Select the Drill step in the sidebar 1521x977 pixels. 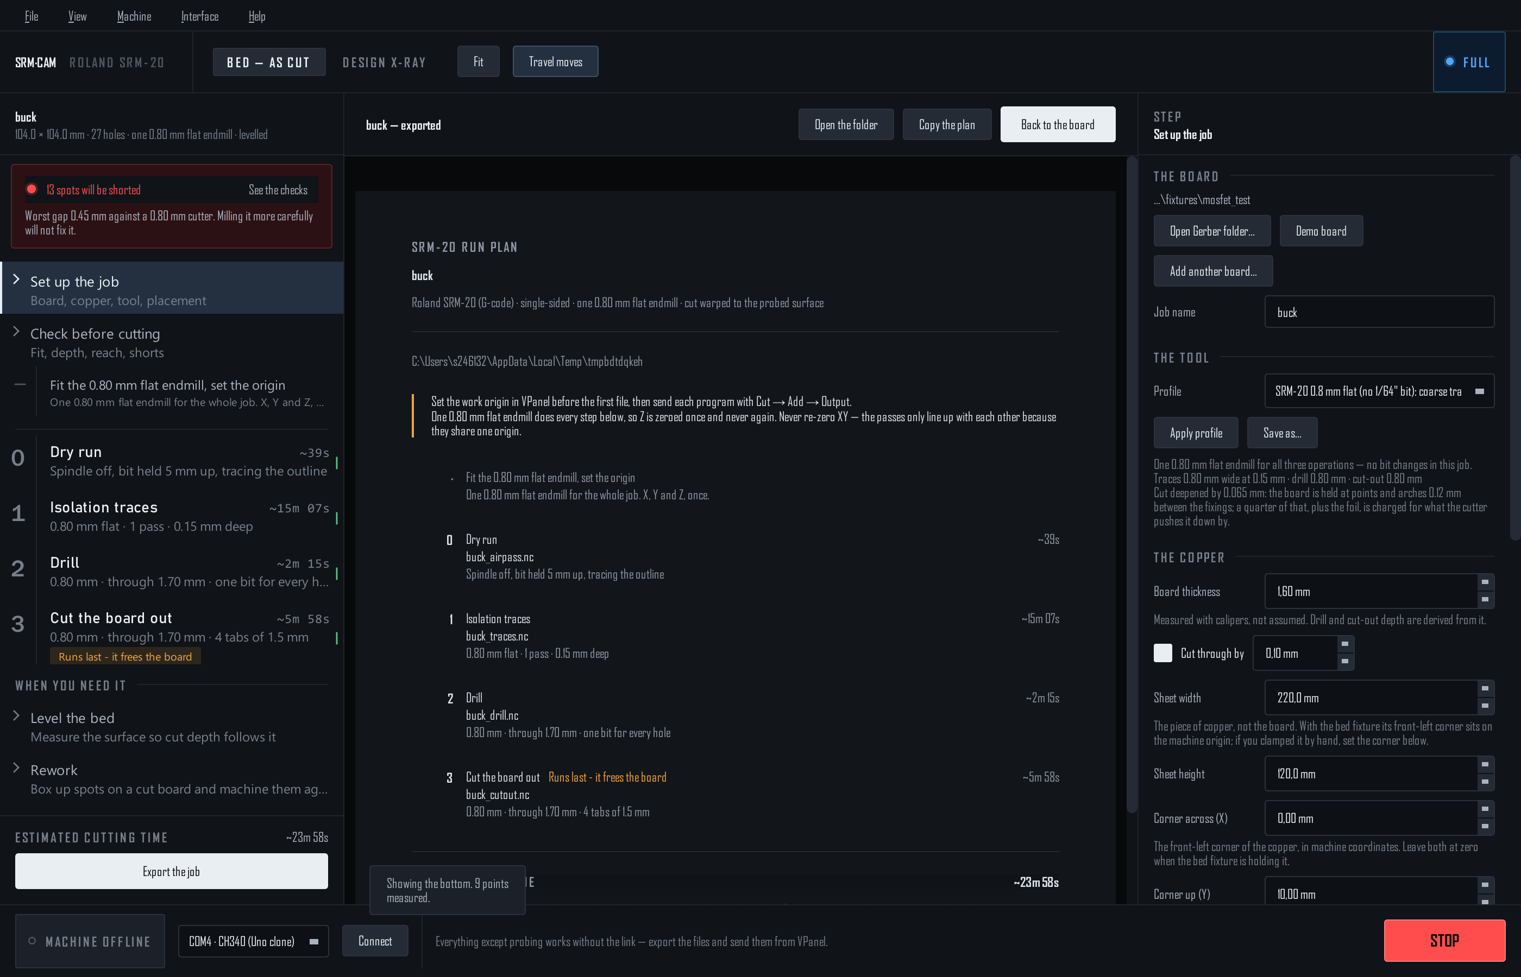(172, 572)
